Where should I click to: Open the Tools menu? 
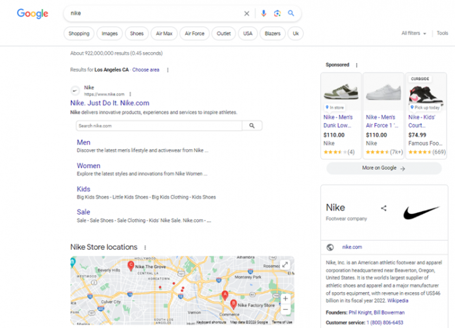coord(442,33)
